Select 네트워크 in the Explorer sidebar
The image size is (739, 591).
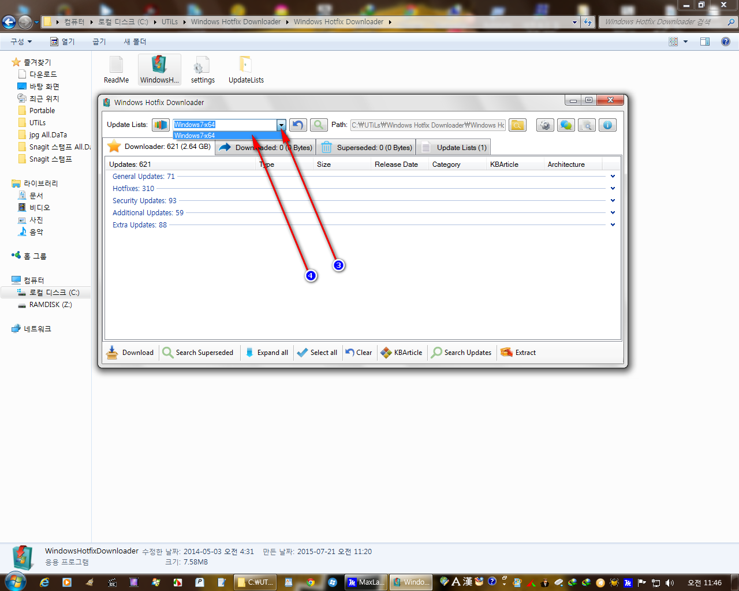31,329
